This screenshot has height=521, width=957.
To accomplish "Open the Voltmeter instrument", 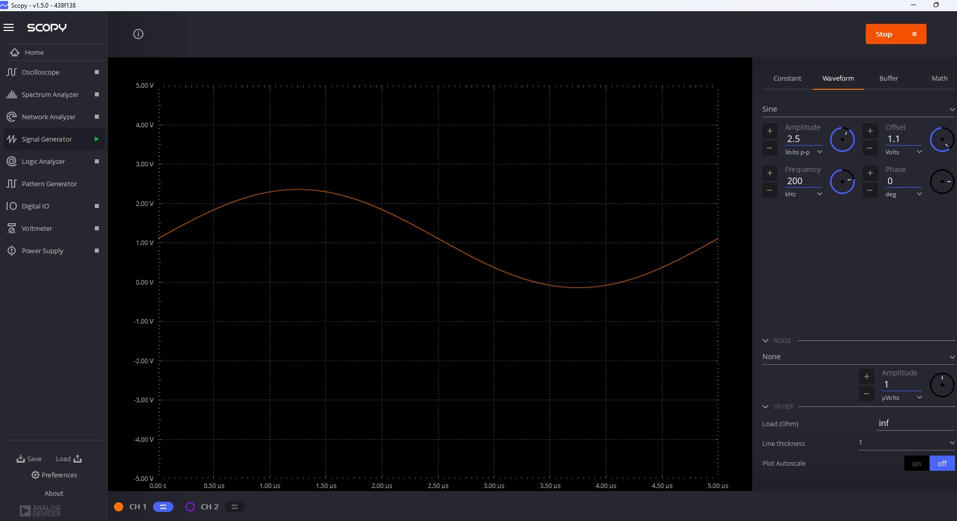I will [36, 228].
